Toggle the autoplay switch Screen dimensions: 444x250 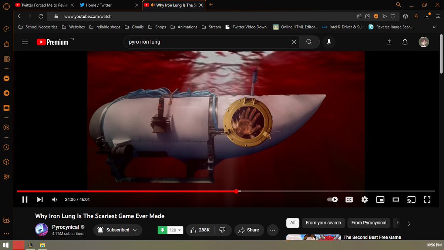tap(333, 200)
